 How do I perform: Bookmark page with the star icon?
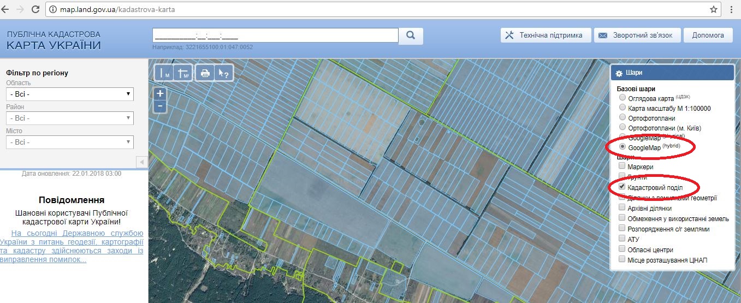click(714, 9)
